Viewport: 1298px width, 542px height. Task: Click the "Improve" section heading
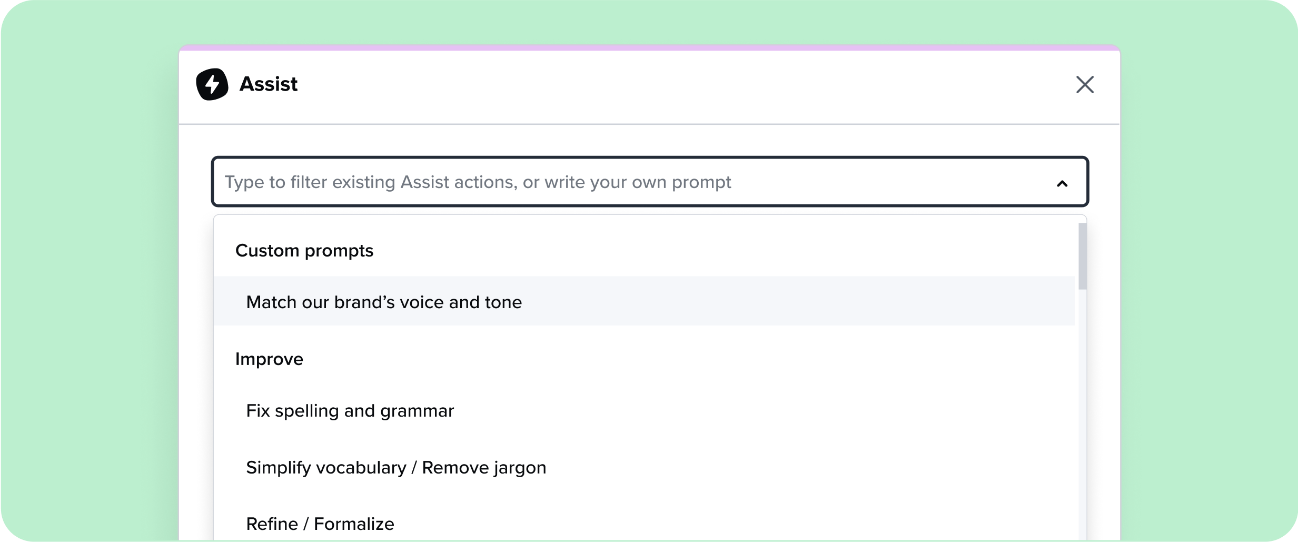point(269,359)
